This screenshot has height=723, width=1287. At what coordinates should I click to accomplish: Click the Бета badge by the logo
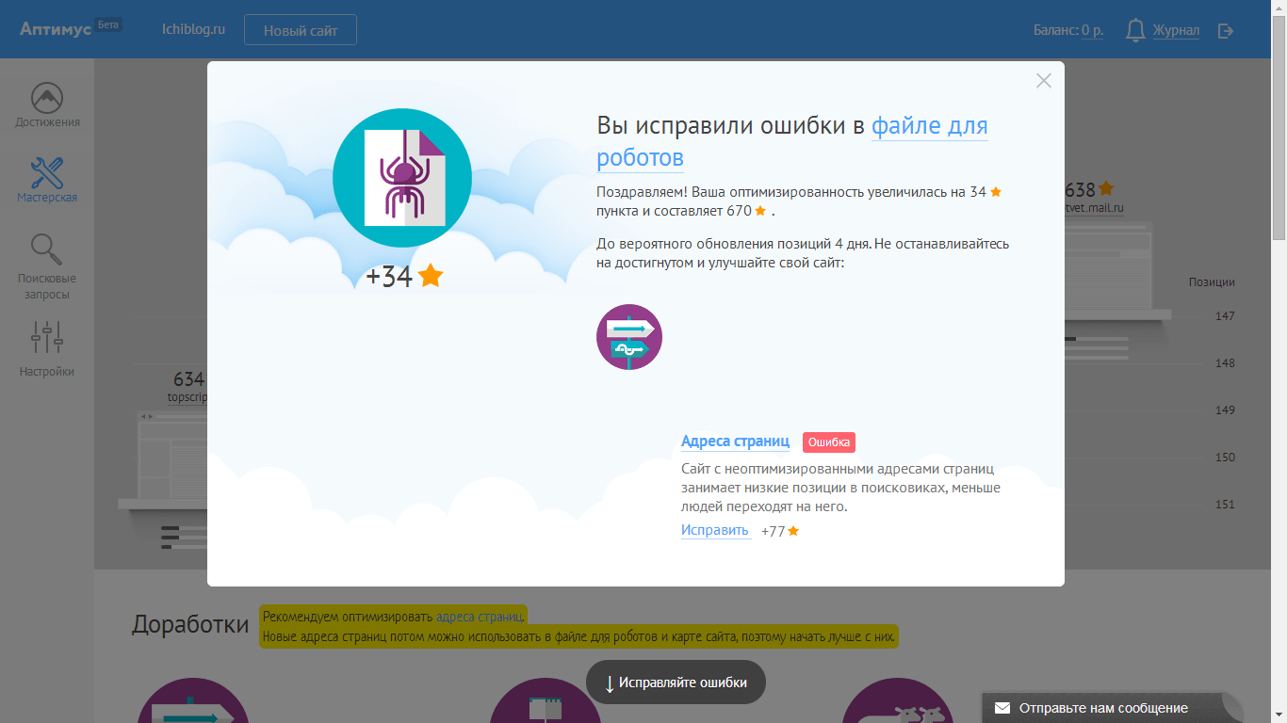click(108, 24)
